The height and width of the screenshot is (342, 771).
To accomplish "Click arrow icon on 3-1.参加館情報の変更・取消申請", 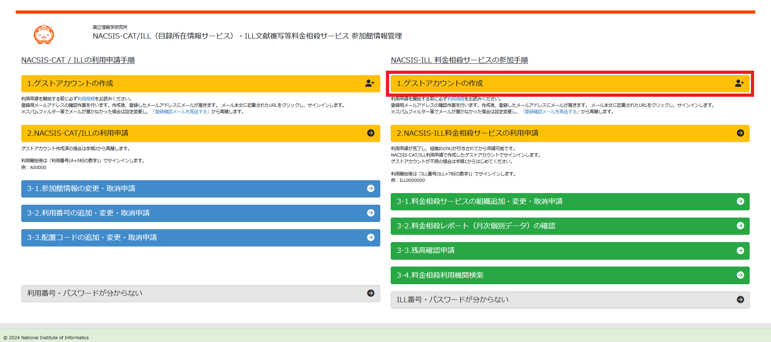I will 371,188.
